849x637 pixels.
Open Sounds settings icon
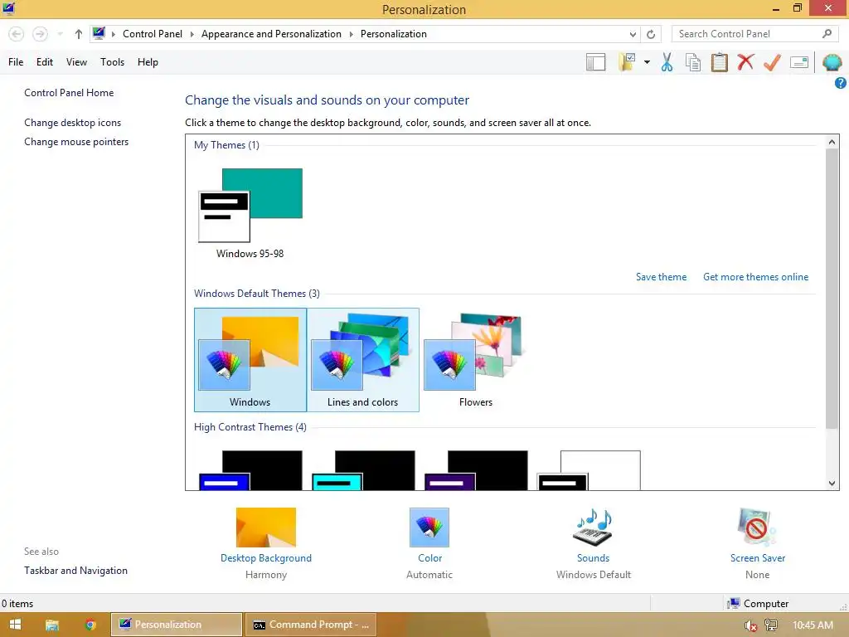[x=593, y=528]
